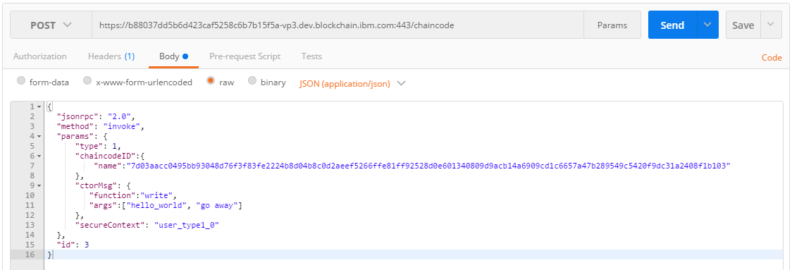Send the request
This screenshot has width=792, height=270.
click(x=672, y=25)
